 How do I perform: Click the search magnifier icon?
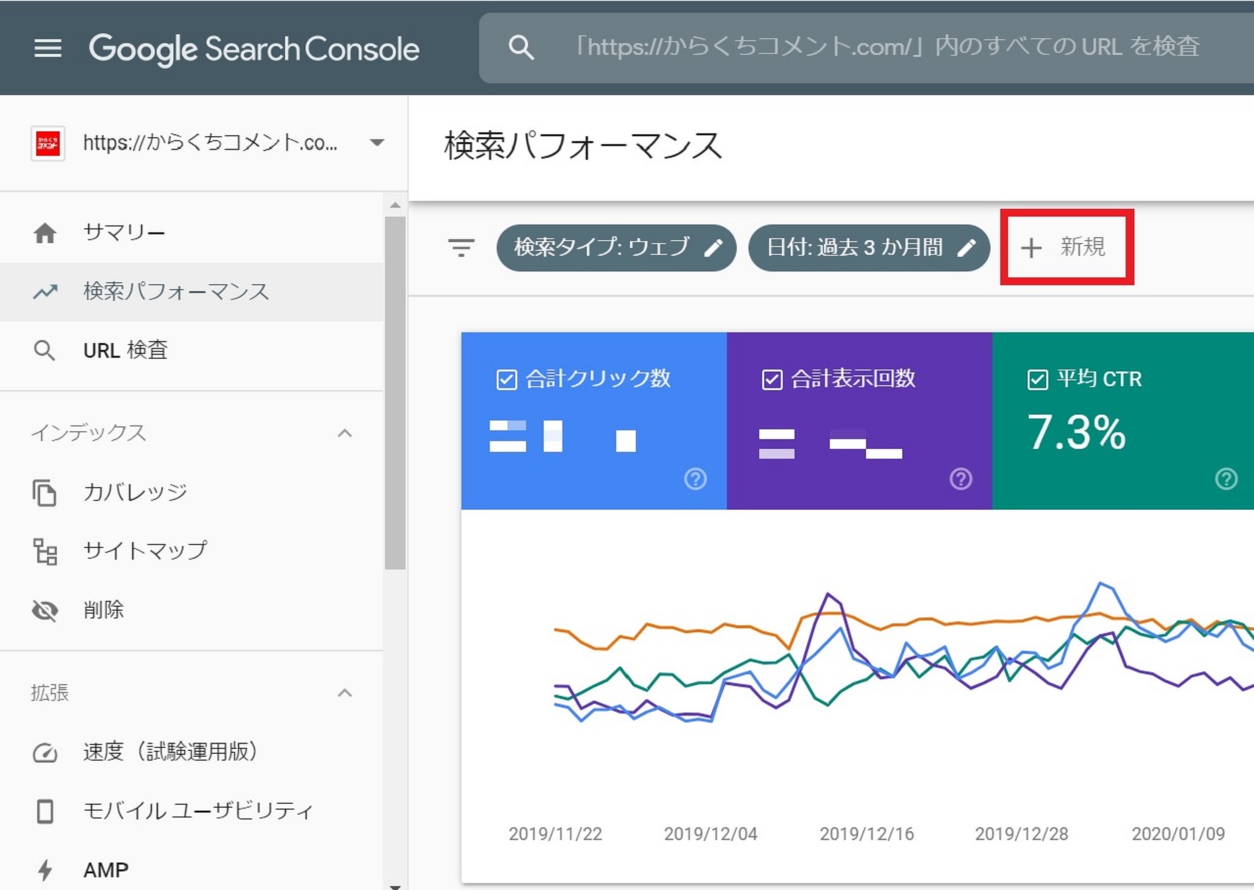click(521, 48)
